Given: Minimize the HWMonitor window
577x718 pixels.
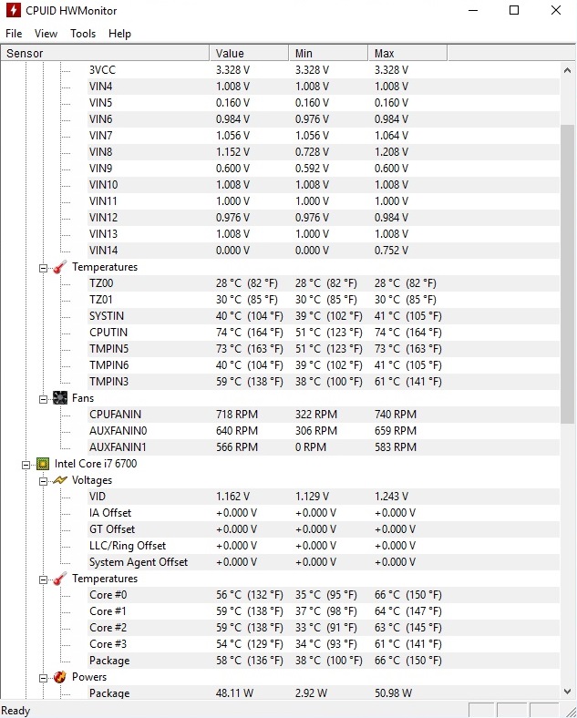Looking at the screenshot, I should tap(473, 10).
